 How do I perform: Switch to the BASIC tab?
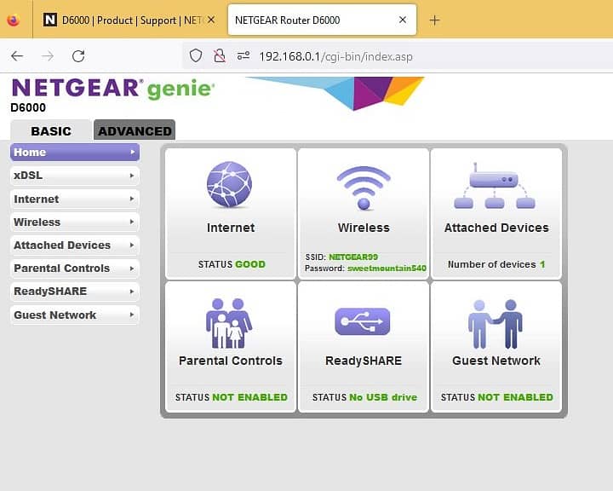coord(51,130)
